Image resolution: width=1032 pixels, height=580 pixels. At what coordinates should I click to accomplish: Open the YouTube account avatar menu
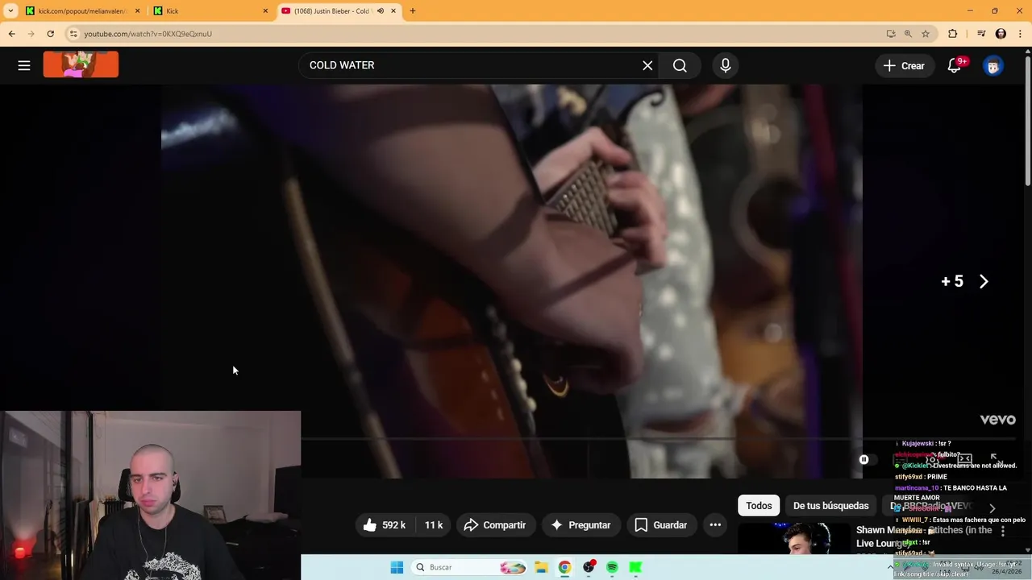(x=993, y=66)
